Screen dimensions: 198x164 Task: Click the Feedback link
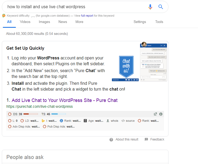point(157,139)
